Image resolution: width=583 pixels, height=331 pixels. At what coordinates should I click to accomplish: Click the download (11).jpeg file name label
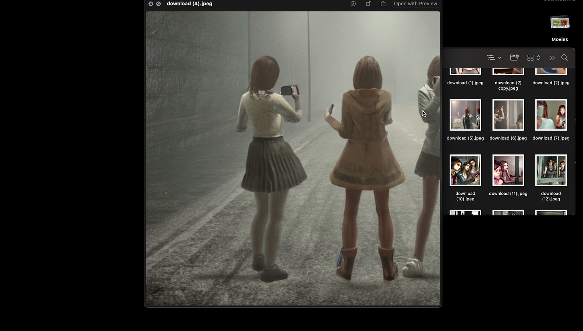[x=508, y=193]
